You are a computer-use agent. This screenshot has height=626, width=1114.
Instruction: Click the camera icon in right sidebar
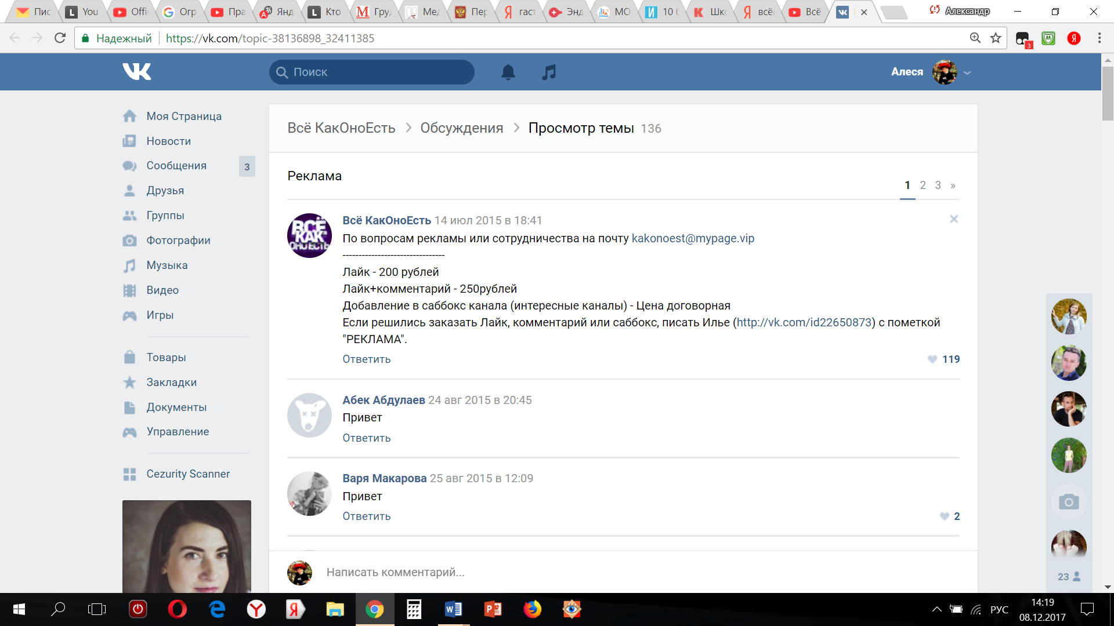tap(1068, 501)
